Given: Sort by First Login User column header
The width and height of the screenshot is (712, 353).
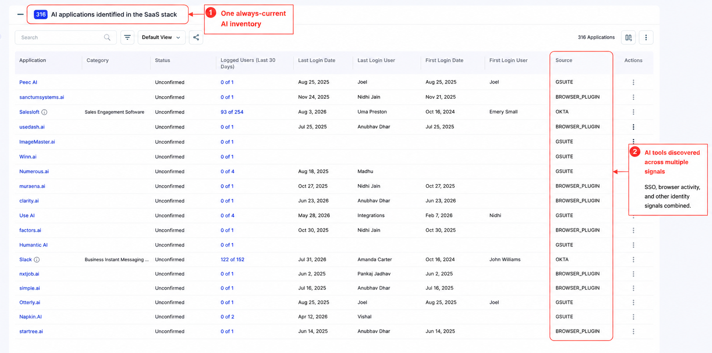Looking at the screenshot, I should [508, 60].
